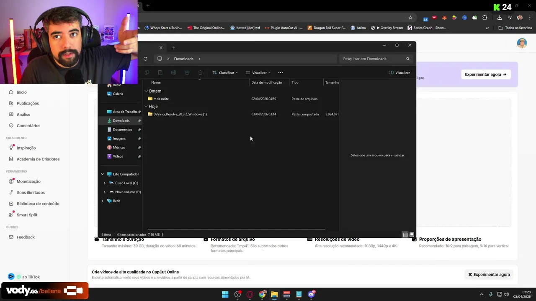The image size is (536, 301).
Task: Expand the Rede tree node
Action: (x=102, y=201)
